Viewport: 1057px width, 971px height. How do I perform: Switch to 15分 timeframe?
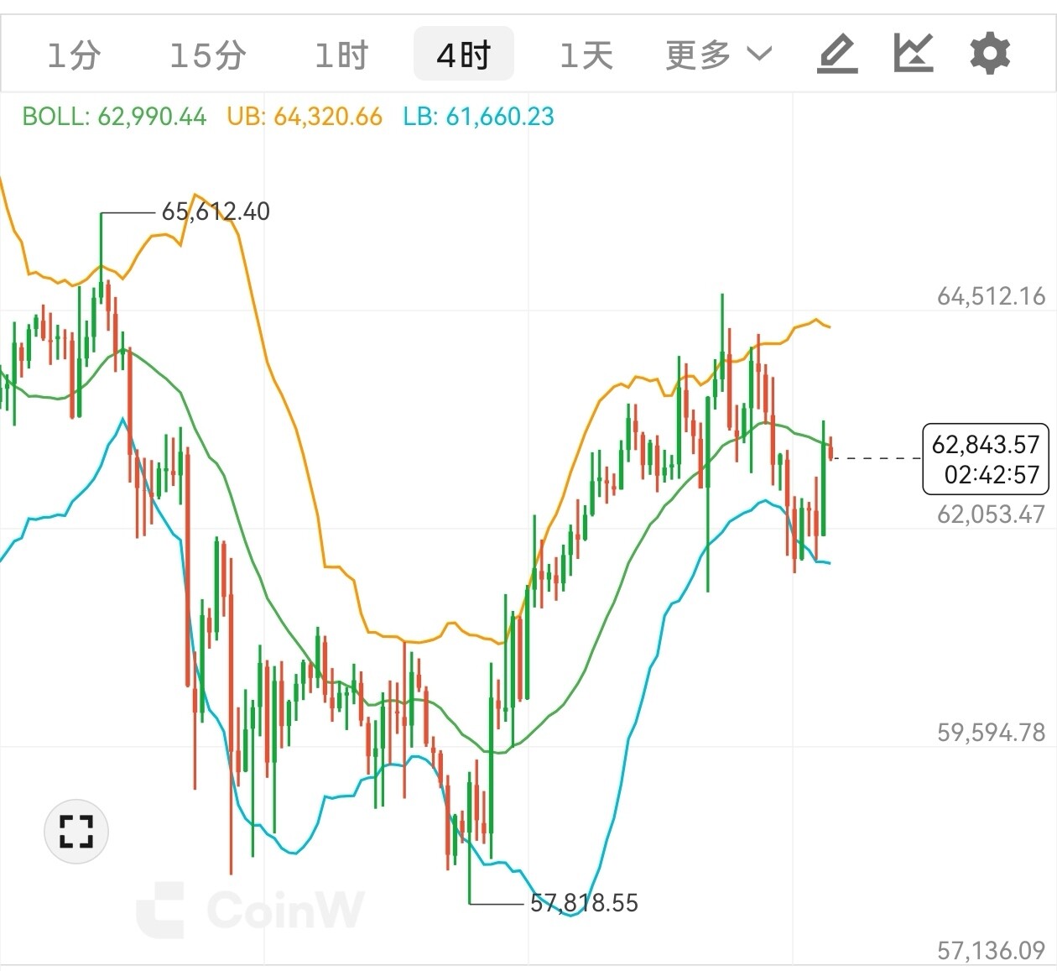coord(207,56)
